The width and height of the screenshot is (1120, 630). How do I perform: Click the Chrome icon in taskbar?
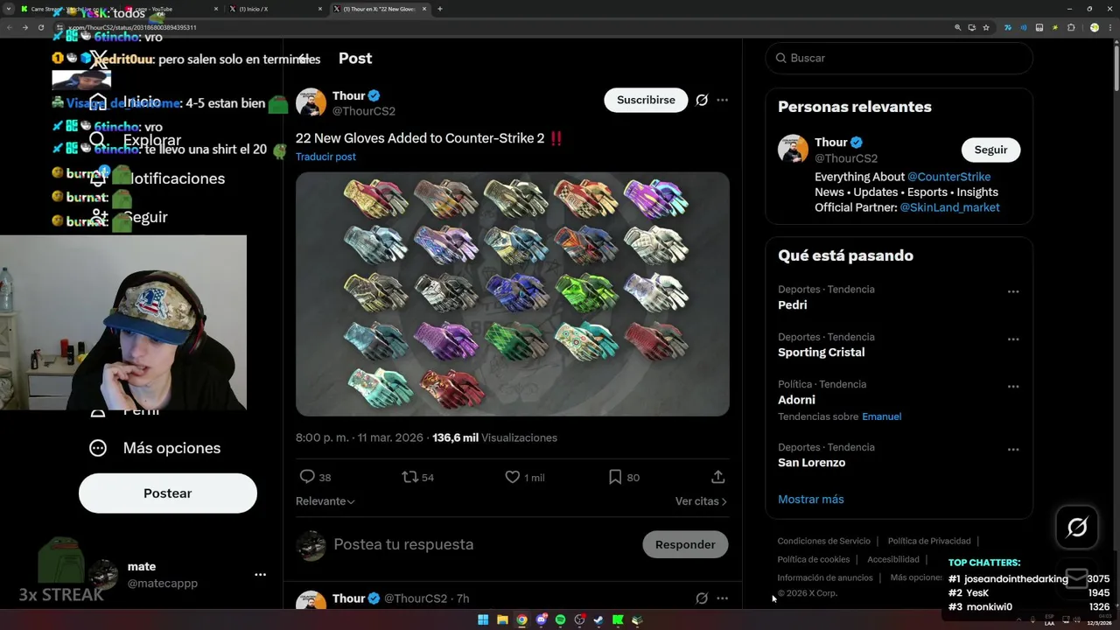[x=521, y=620]
